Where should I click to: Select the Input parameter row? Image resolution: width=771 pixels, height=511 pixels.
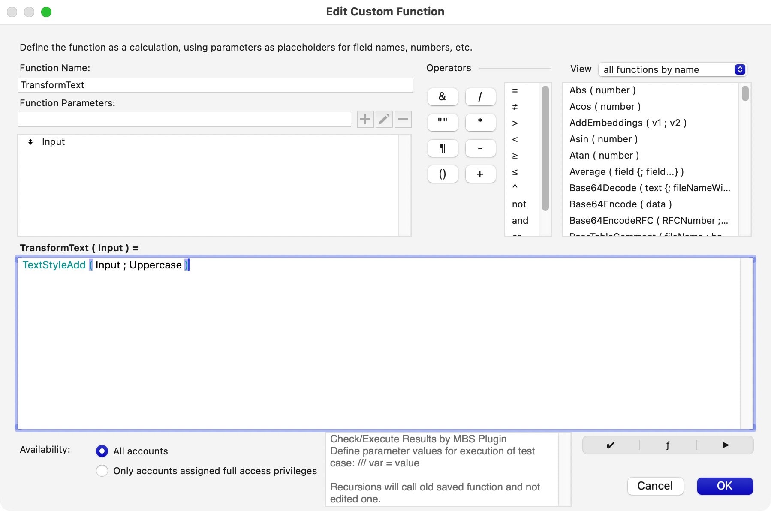[x=208, y=142]
